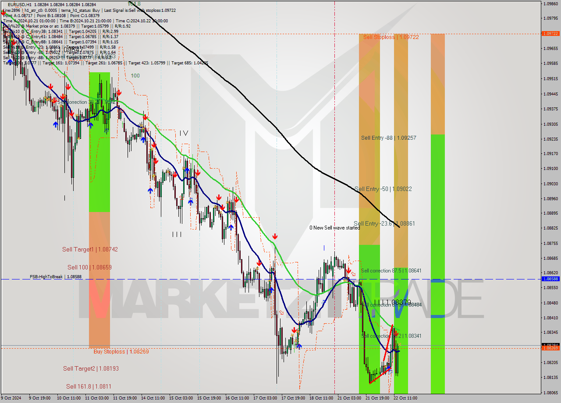Click the 'Sell 100 | 1.08659' label
Viewport: 561px width, 403px height.
(x=89, y=267)
